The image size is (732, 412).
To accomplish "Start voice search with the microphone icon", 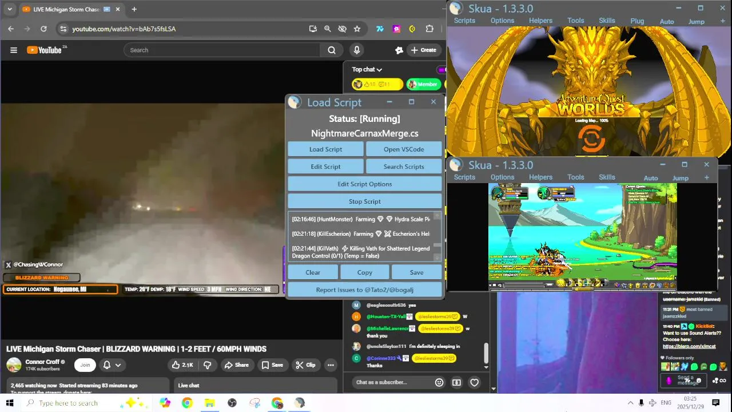I will click(x=357, y=50).
